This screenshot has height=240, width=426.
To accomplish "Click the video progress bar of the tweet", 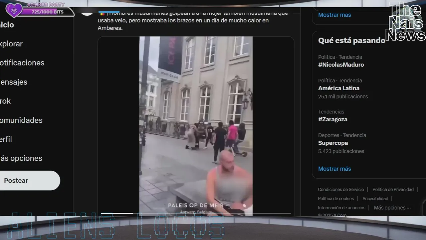I will tap(196, 213).
